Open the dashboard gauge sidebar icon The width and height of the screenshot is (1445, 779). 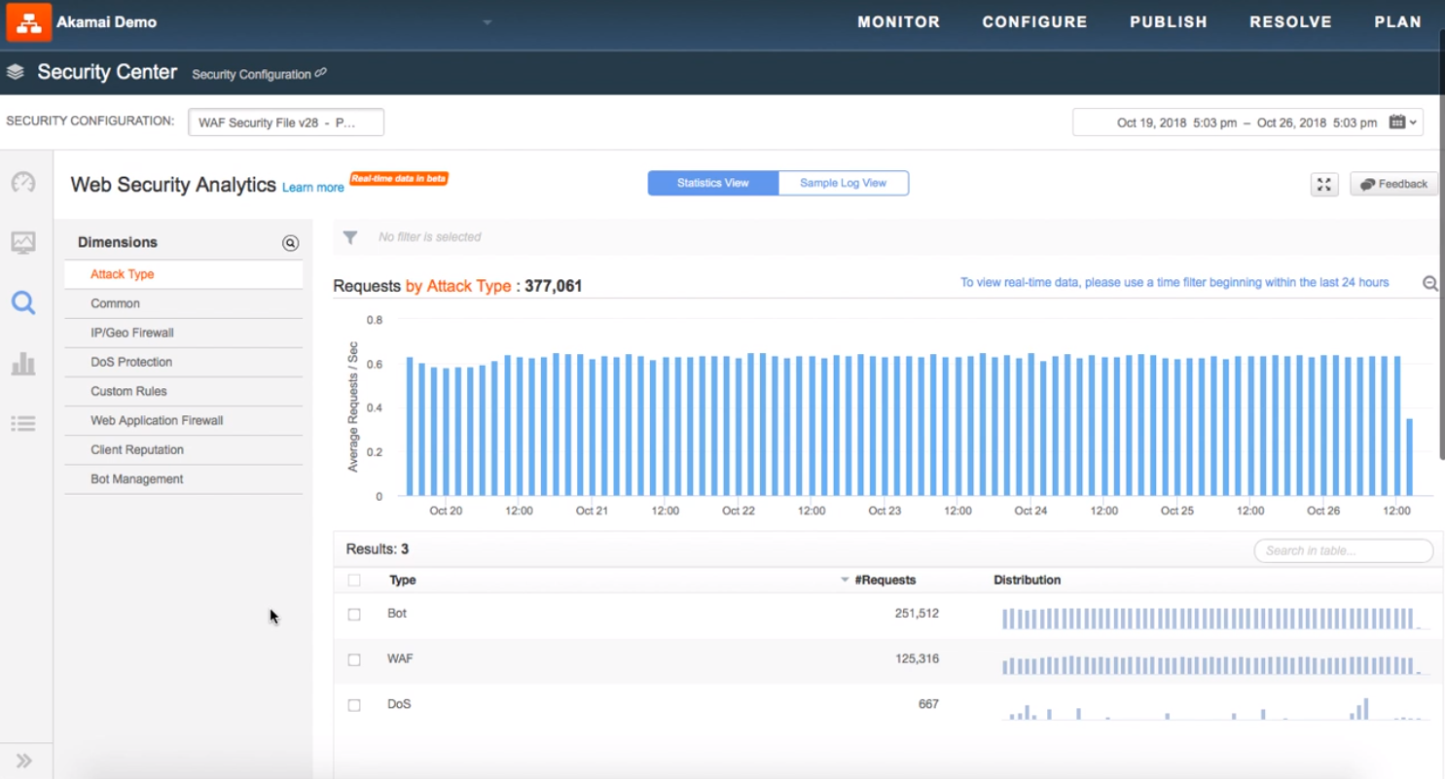click(x=23, y=183)
